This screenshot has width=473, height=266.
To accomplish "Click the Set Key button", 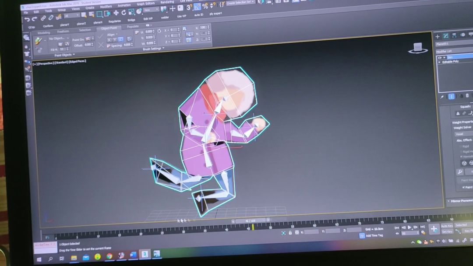I will click(x=447, y=231).
